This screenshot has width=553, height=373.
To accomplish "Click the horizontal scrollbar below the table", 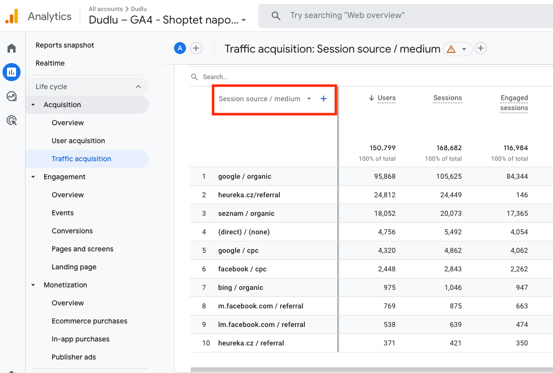I will tap(371, 370).
